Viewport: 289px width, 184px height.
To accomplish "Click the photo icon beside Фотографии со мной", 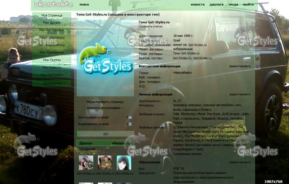I will 130,117.
